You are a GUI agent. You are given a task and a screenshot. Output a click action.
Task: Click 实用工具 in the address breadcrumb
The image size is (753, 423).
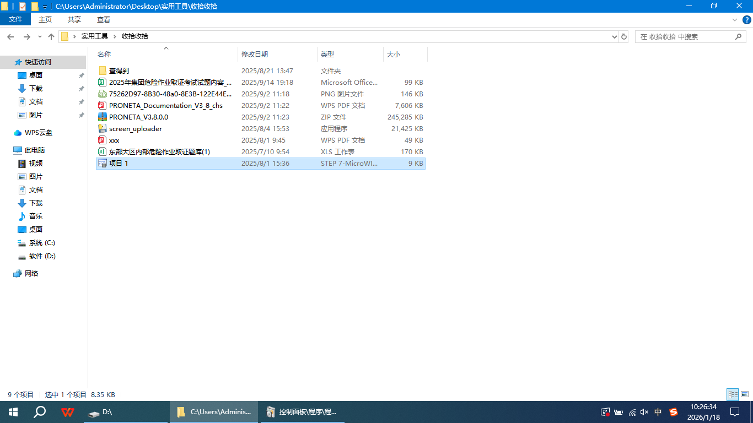95,36
